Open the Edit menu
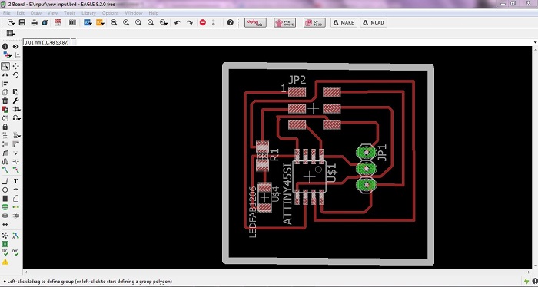538x287 pixels. 21,13
